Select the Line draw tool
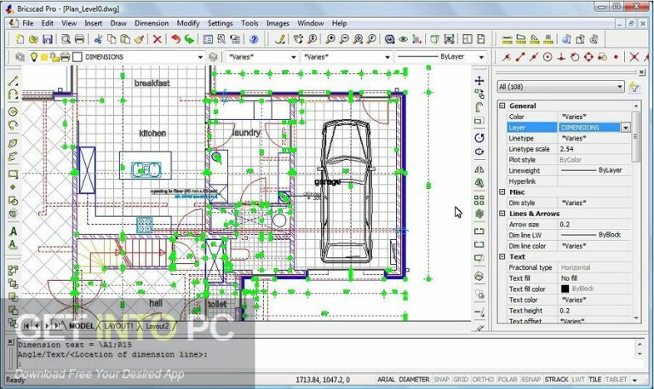 [x=13, y=81]
